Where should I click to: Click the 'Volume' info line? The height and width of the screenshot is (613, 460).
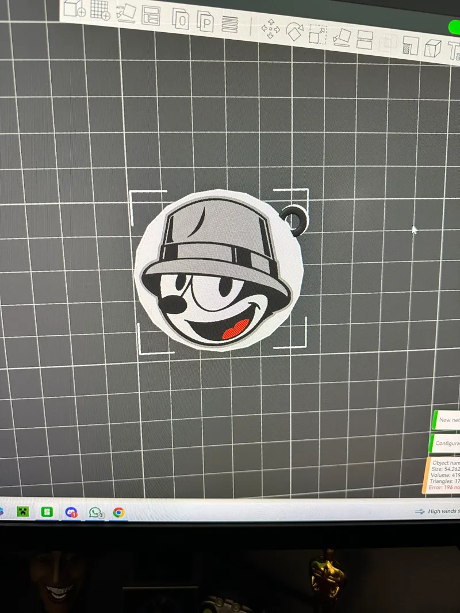[444, 475]
